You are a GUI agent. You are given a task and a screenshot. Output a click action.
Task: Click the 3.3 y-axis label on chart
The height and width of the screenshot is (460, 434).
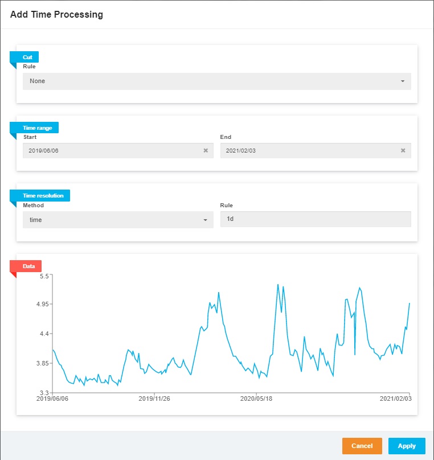[x=43, y=393]
